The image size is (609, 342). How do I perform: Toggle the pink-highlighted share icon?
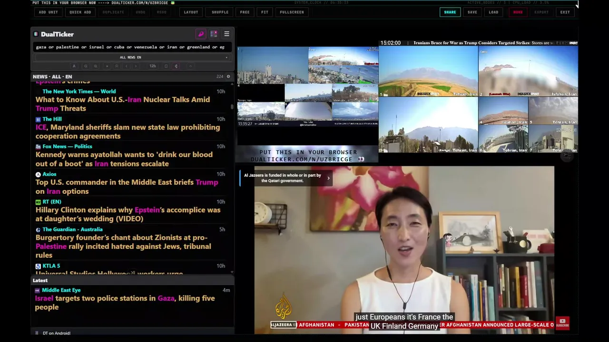pos(176,66)
